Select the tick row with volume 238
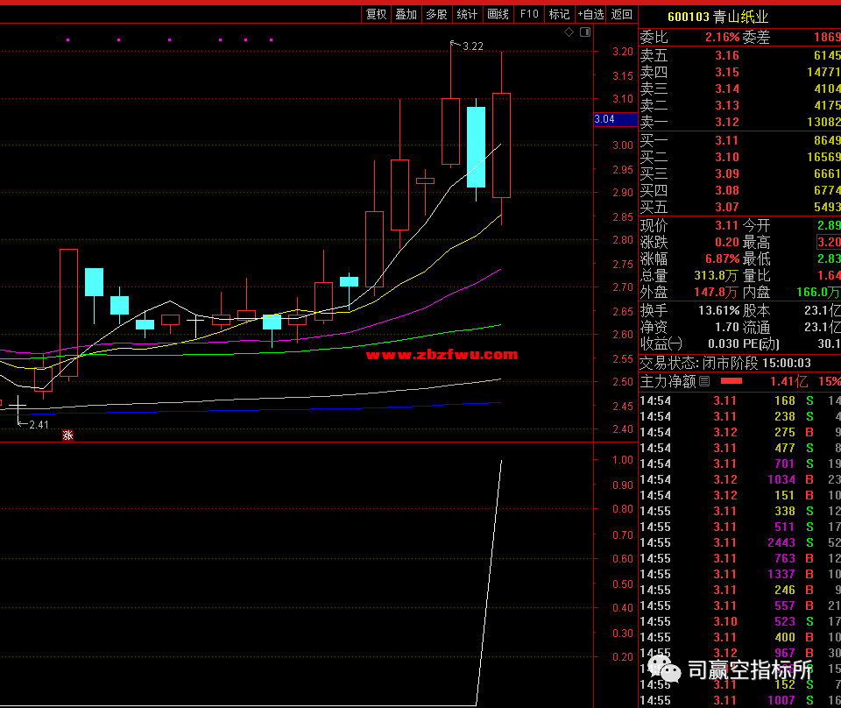 click(x=739, y=416)
